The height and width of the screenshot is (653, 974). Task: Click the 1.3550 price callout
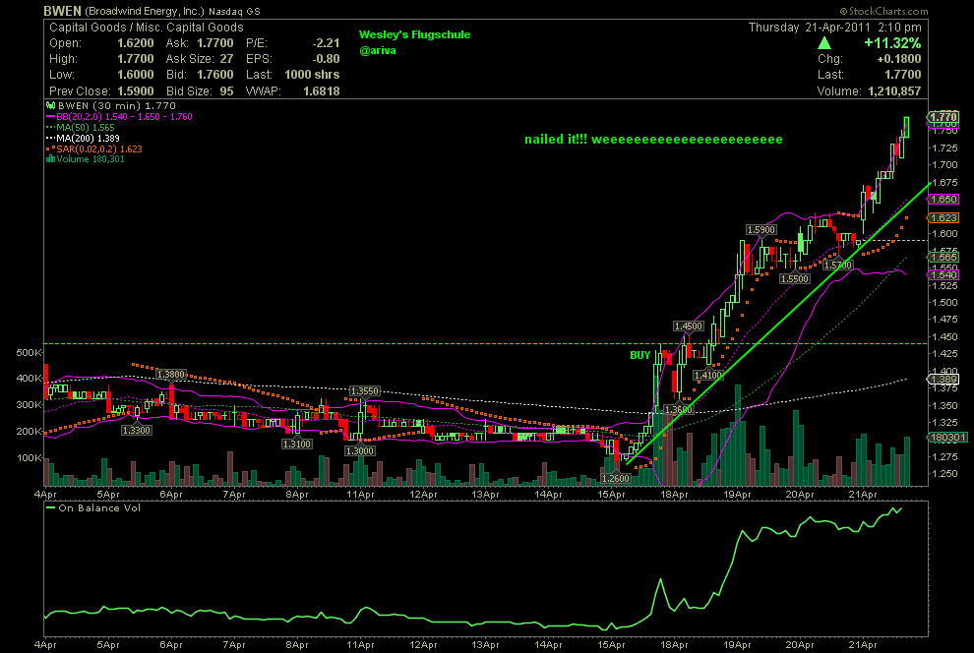point(364,391)
